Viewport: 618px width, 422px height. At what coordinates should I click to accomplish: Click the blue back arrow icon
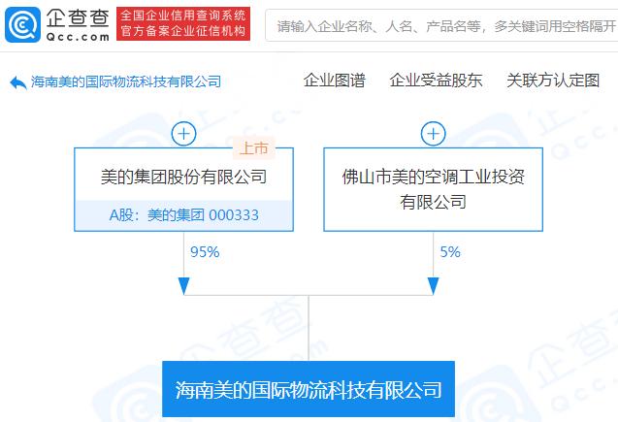point(18,82)
